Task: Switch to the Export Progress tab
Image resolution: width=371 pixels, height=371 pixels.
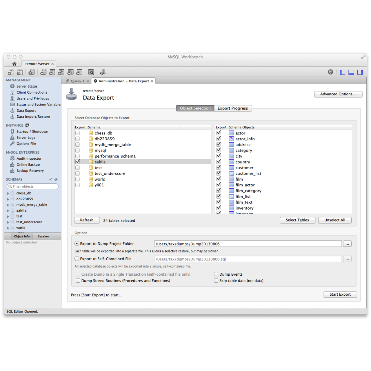Action: tap(233, 108)
